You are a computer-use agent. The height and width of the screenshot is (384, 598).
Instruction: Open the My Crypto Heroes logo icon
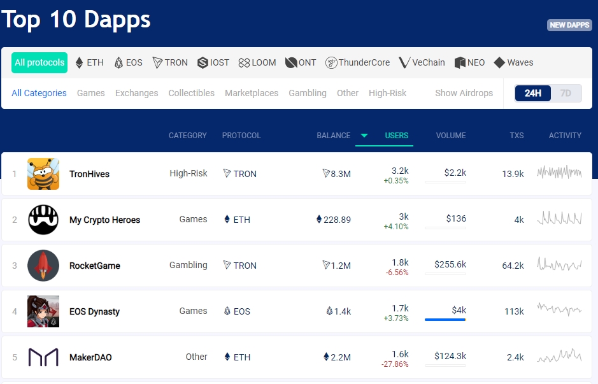click(x=43, y=220)
